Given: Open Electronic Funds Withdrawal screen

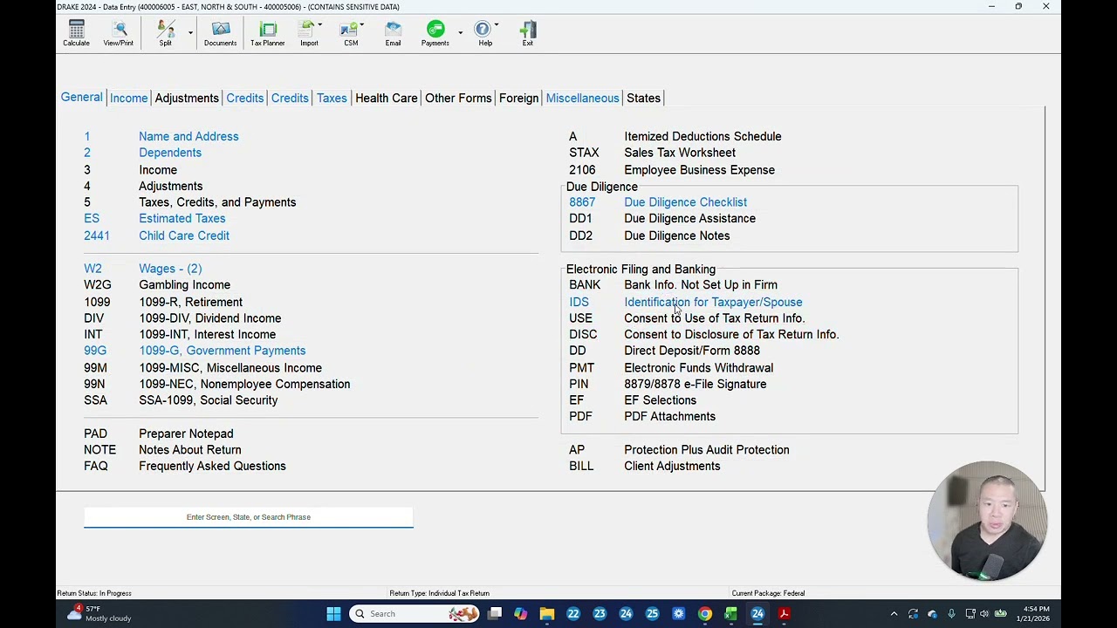Looking at the screenshot, I should [698, 368].
